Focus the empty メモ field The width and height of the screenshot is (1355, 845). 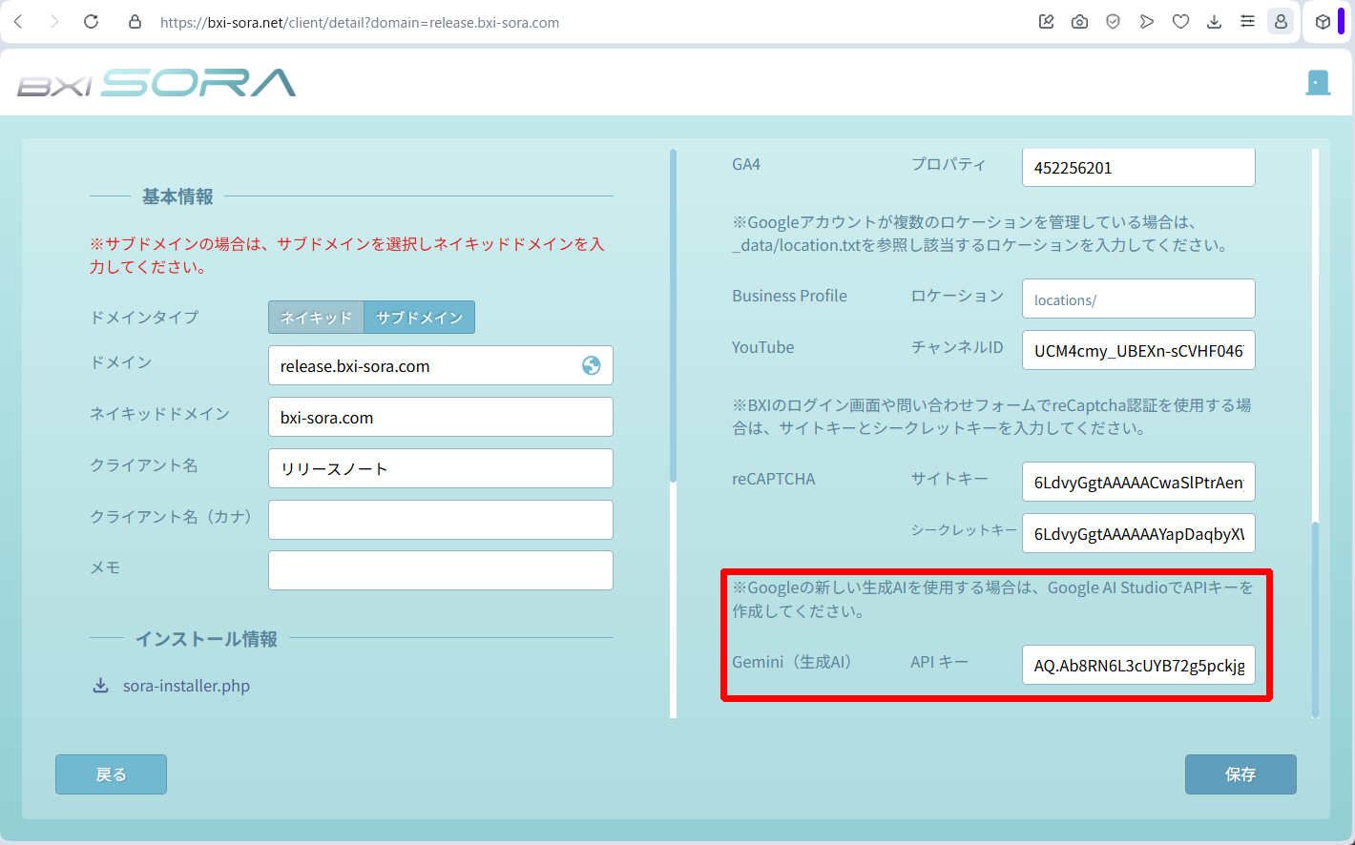(x=441, y=570)
